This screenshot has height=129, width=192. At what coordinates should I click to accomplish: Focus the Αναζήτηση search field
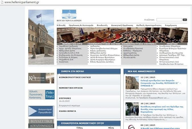click(x=169, y=20)
